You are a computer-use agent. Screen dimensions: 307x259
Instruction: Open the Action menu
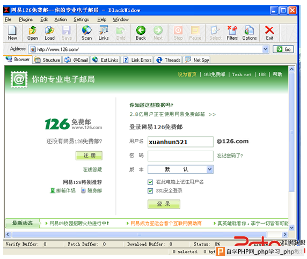click(x=61, y=19)
